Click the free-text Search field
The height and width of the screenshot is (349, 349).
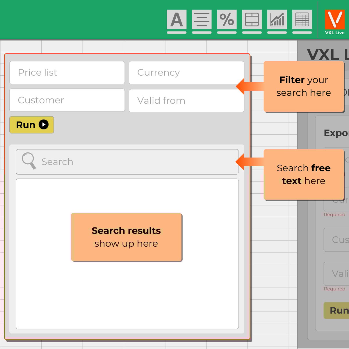pos(127,162)
